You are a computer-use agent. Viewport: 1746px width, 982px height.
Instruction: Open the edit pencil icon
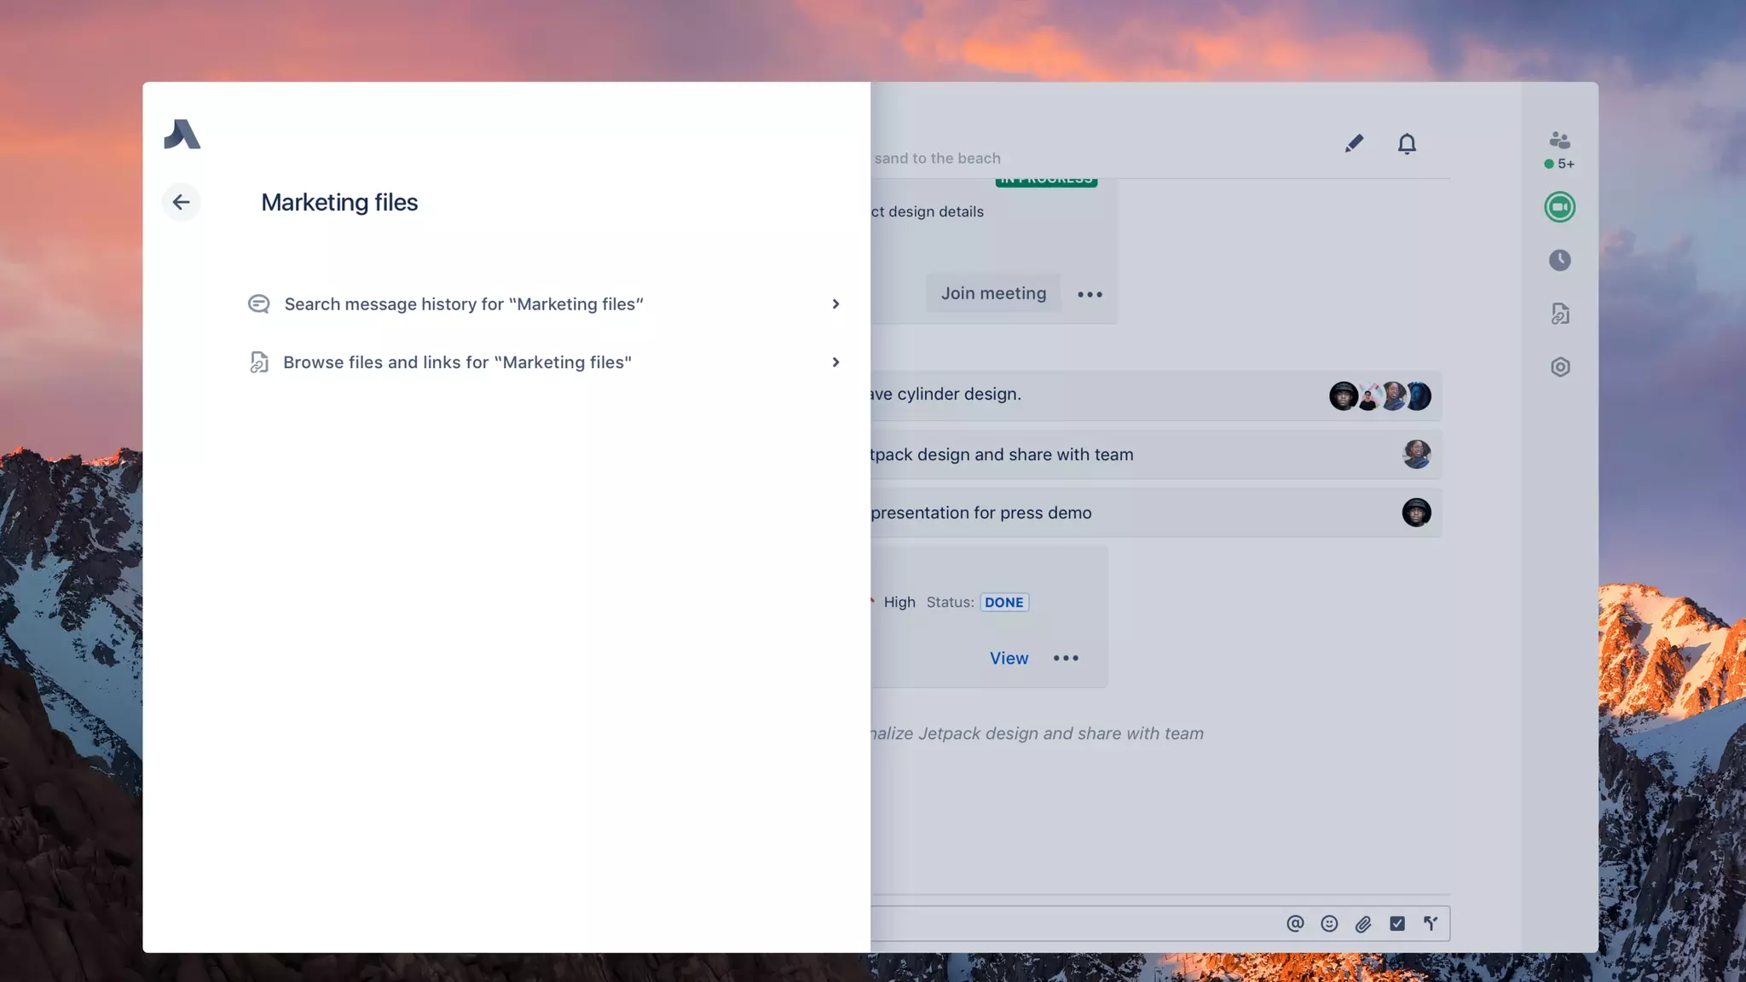1354,143
